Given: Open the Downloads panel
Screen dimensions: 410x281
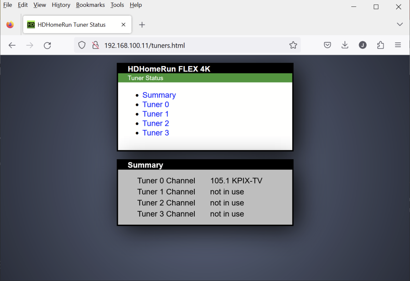Looking at the screenshot, I should 345,45.
